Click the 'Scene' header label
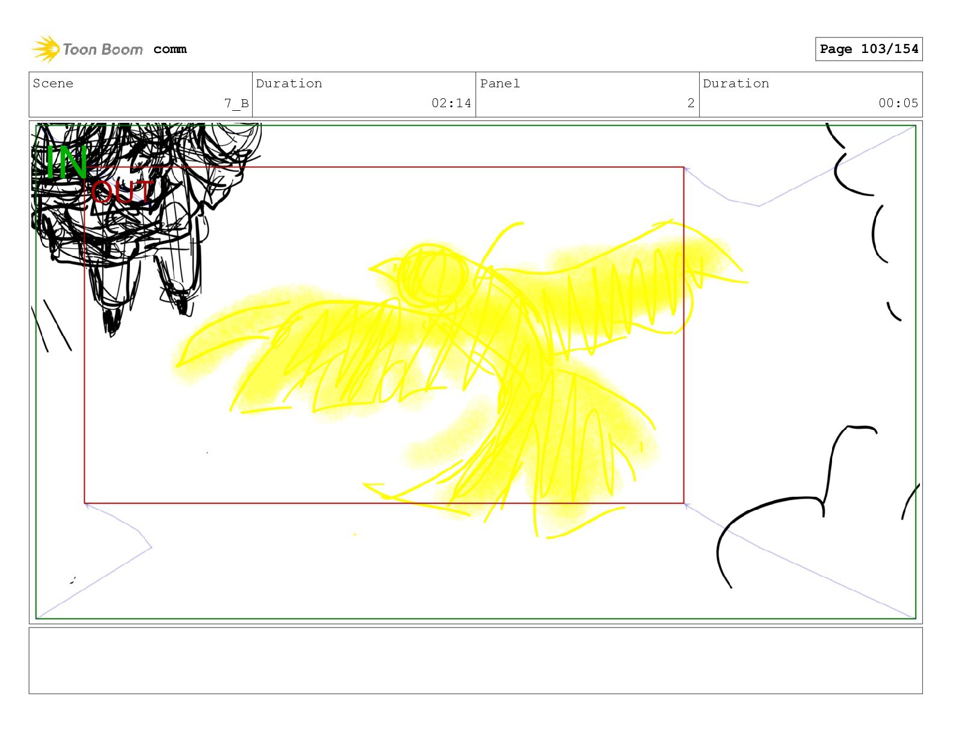 53,83
